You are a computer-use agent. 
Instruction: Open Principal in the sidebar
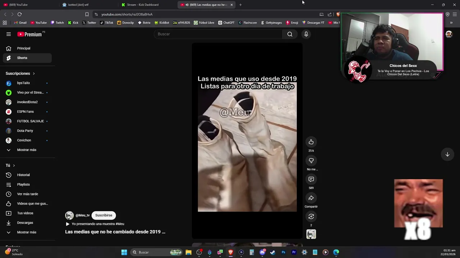coord(27,48)
